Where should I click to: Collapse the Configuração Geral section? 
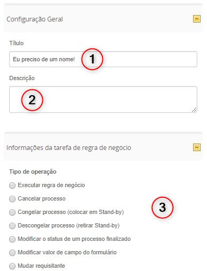pos(197,19)
